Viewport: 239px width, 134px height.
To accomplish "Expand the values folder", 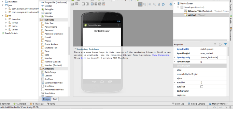I will coord(6,30).
